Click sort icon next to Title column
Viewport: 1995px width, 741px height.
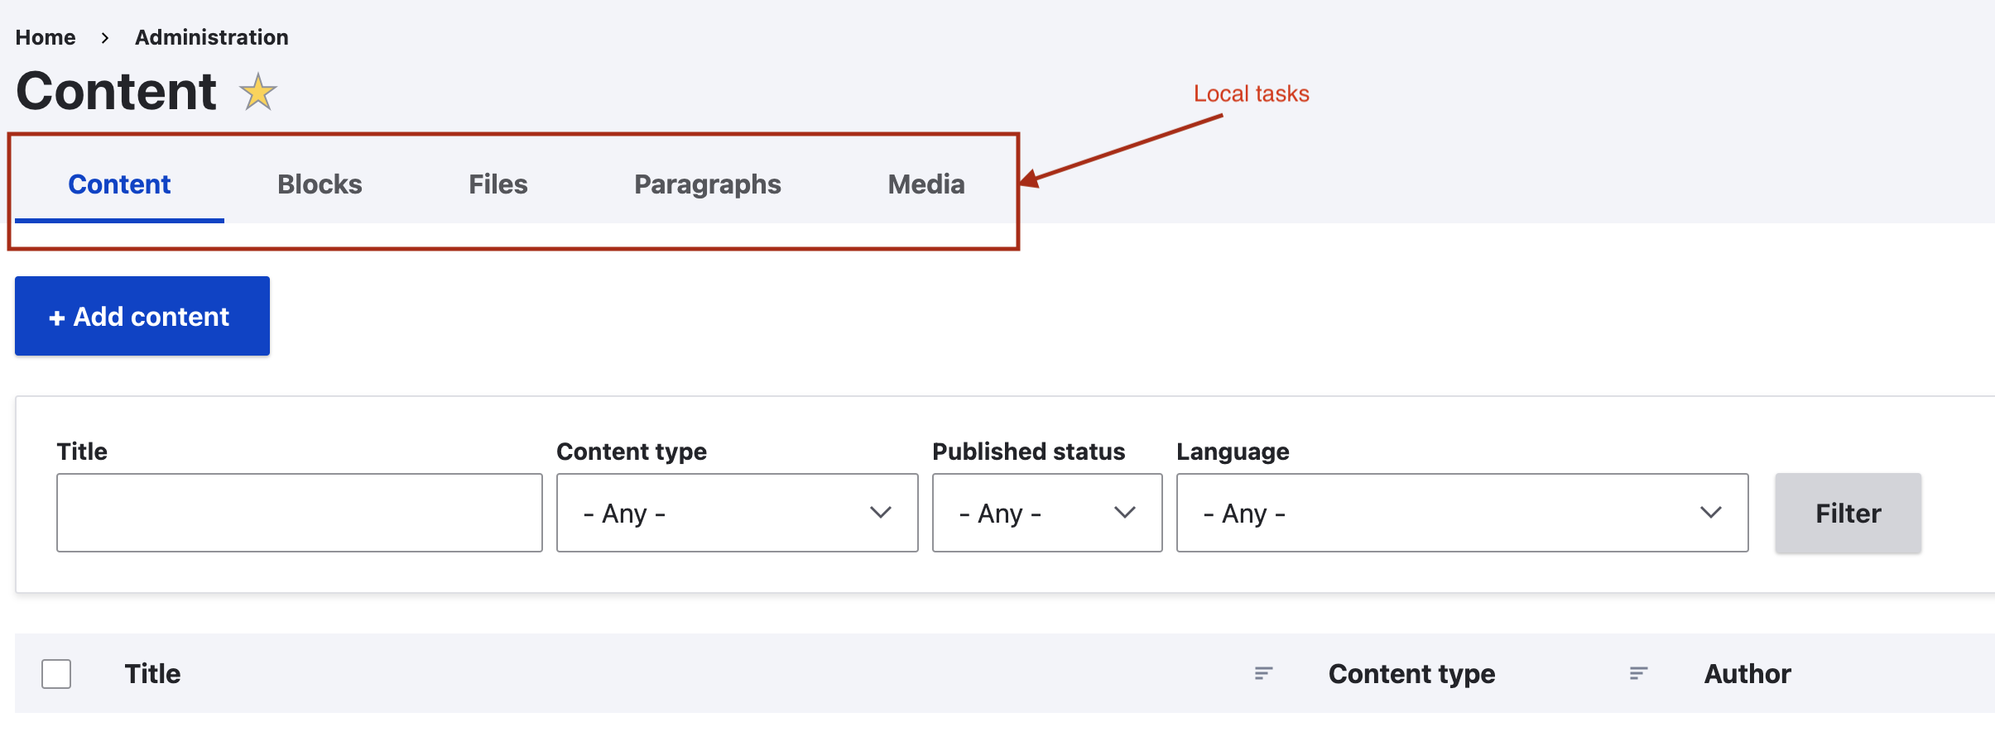click(1263, 674)
